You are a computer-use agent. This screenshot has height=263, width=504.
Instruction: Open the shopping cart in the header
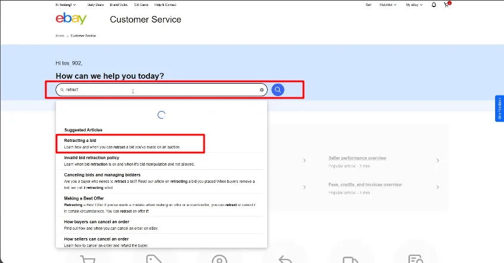(x=447, y=5)
